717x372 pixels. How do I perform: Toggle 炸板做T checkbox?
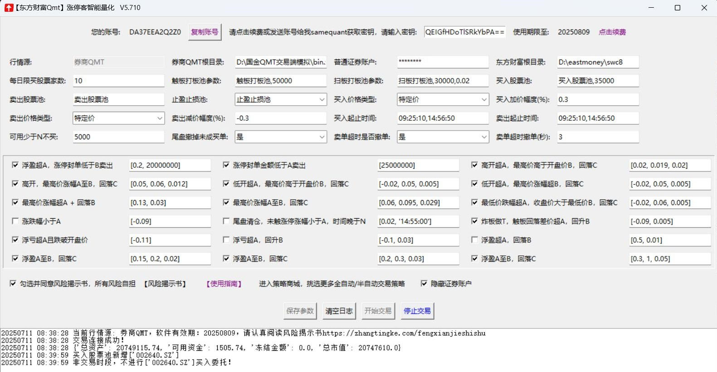pos(474,221)
